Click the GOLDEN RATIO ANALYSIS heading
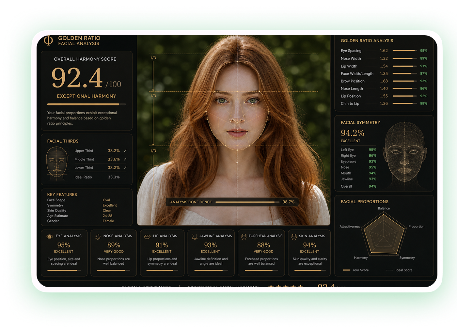Screen dimensions: 457x329 tap(367, 41)
